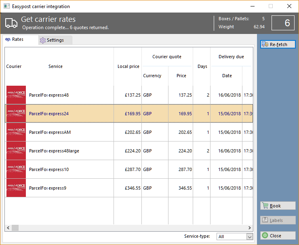
Task: Click the horizontal scrollbar thumb
Action: 15,228
